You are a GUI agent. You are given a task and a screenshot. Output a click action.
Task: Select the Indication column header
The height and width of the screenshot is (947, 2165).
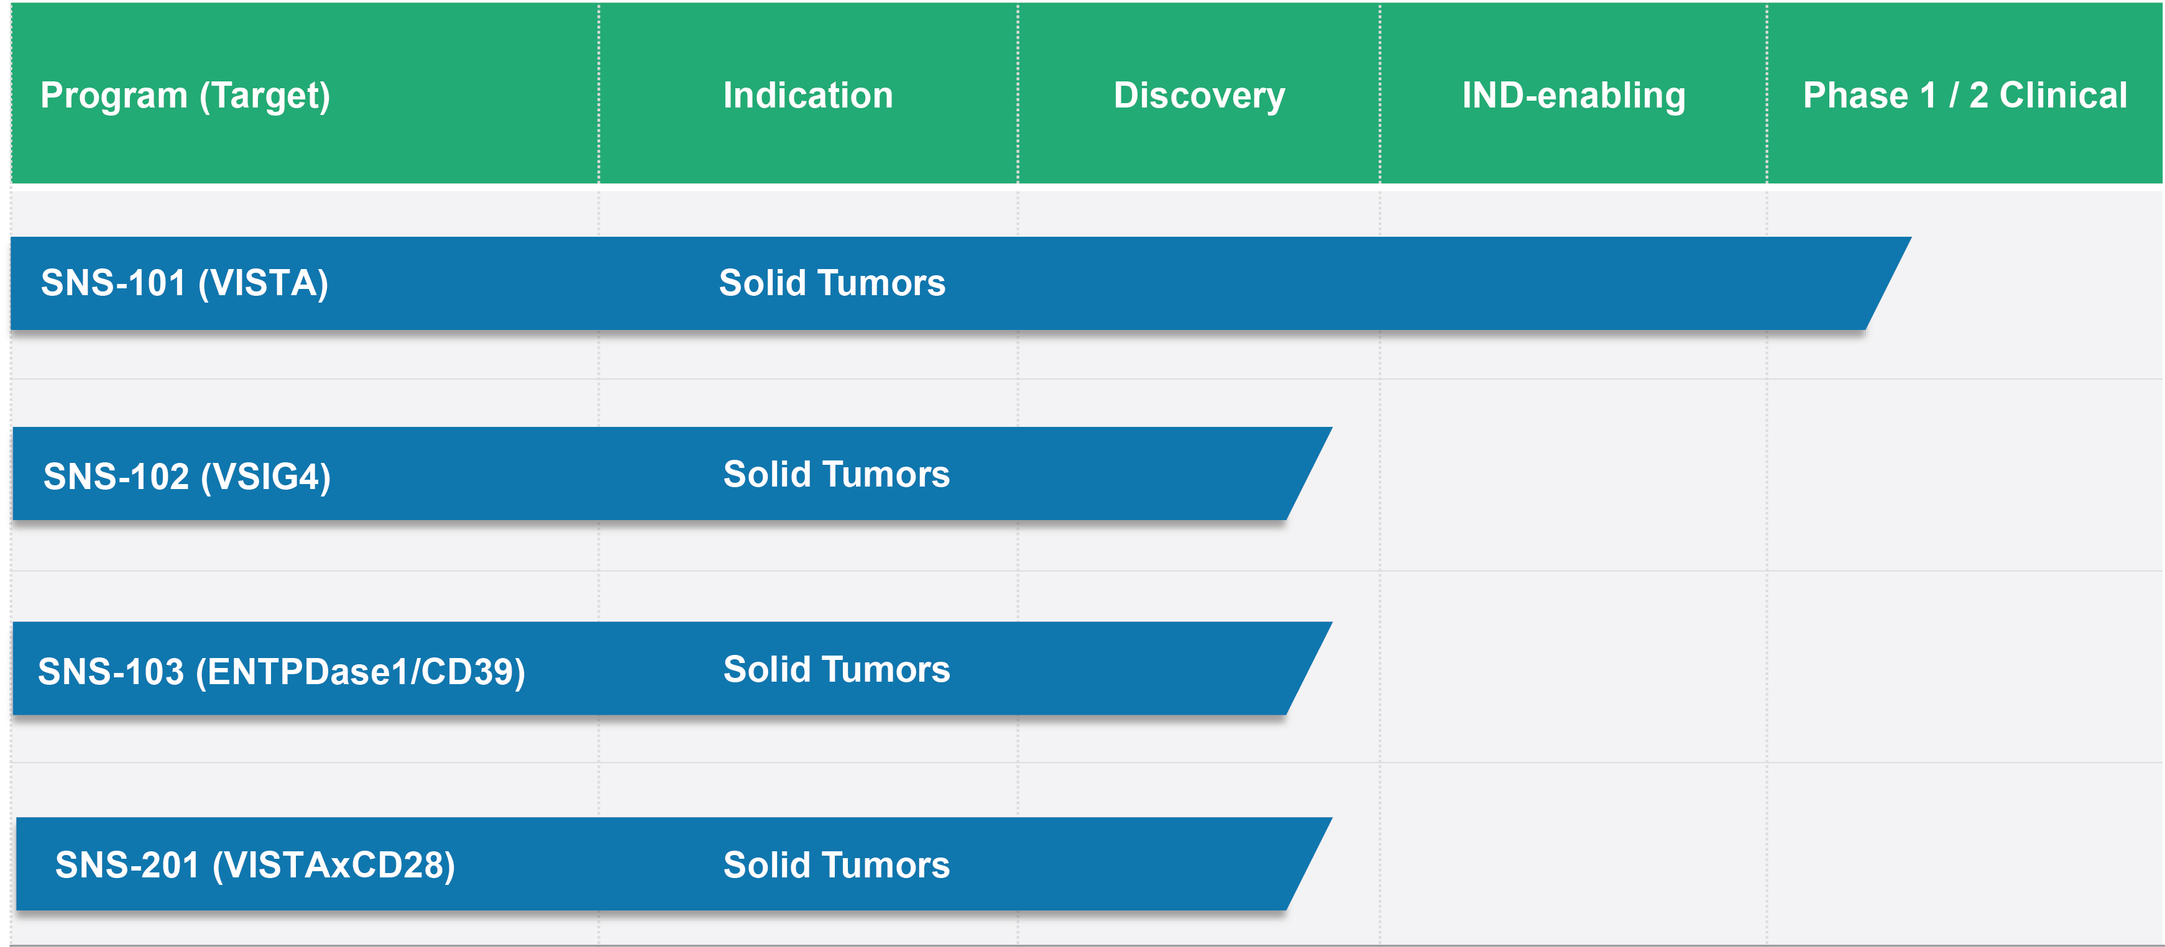tap(807, 95)
